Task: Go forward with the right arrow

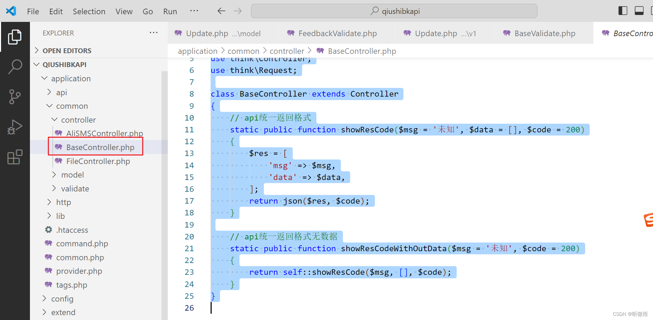Action: pyautogui.click(x=238, y=11)
